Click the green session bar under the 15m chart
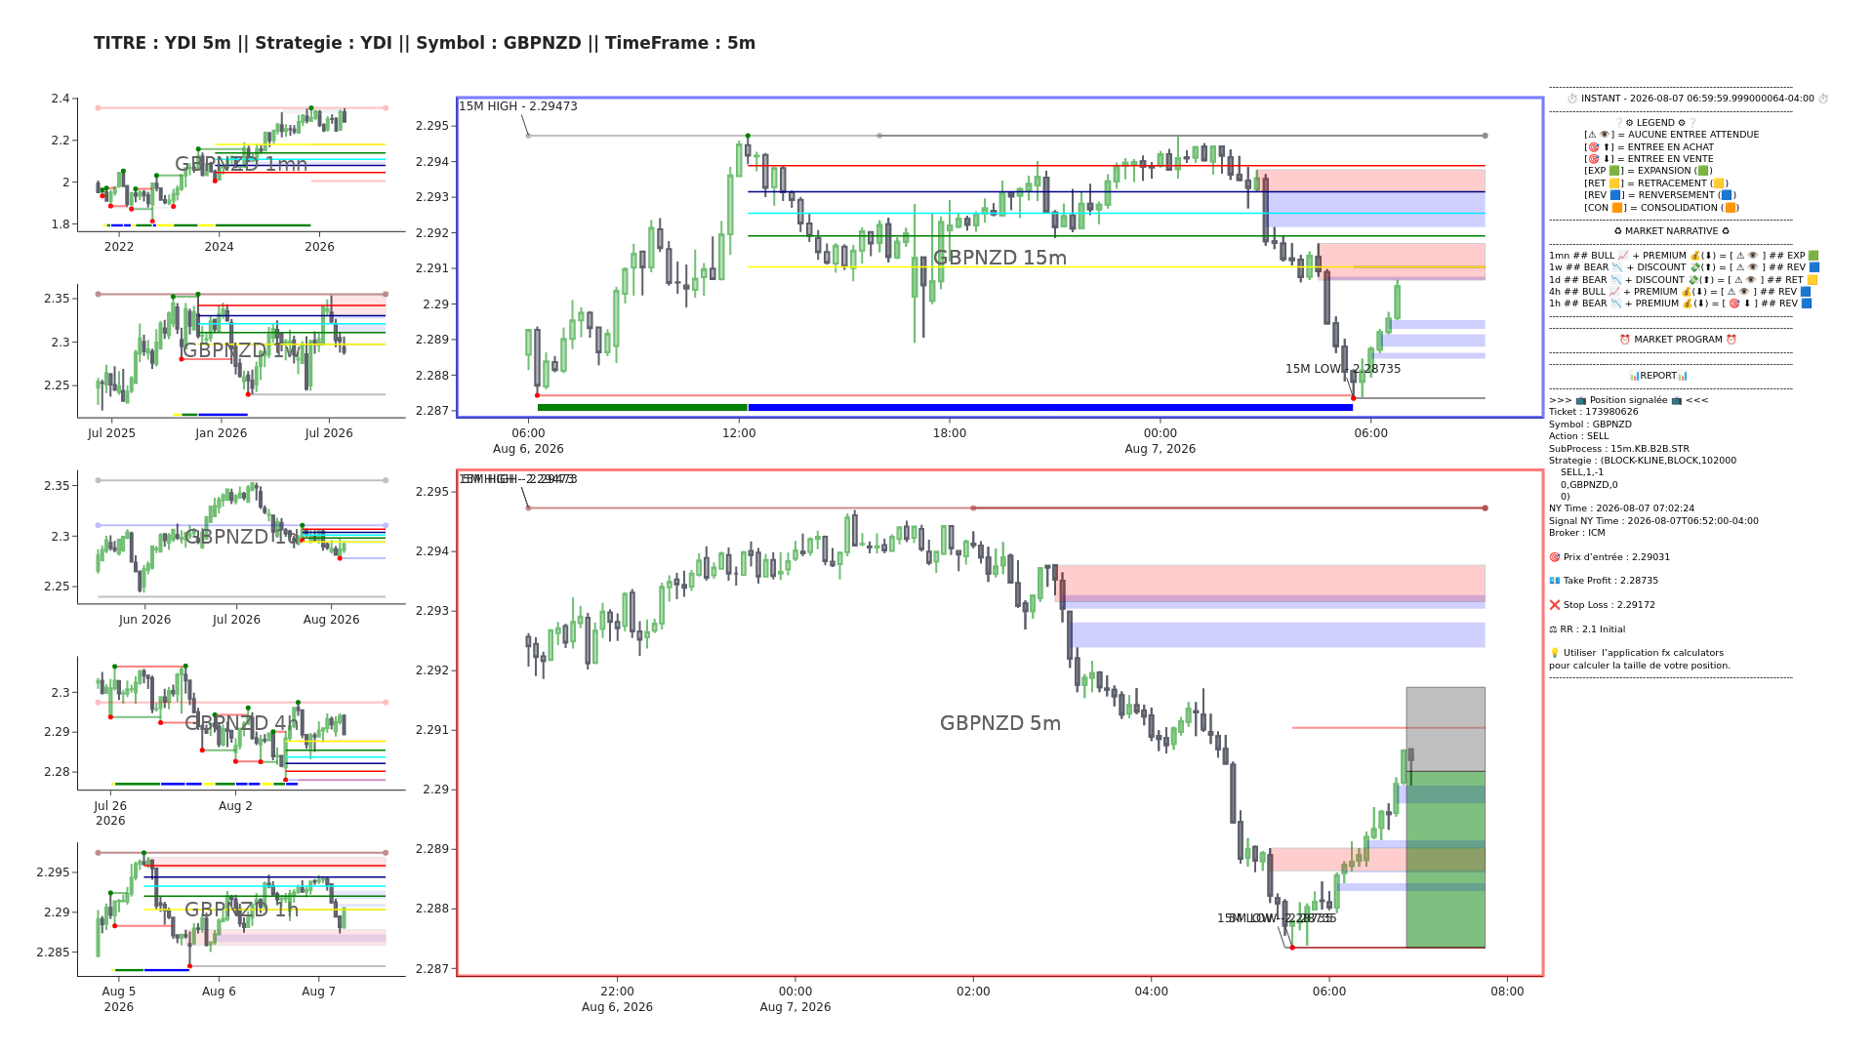1874x1054 pixels. click(642, 407)
